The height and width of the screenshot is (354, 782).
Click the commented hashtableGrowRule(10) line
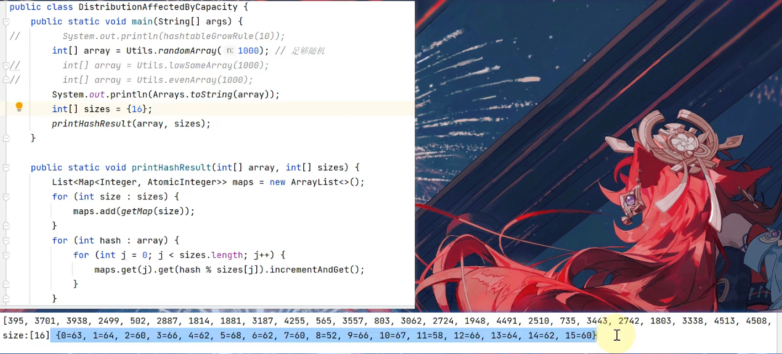coord(173,36)
